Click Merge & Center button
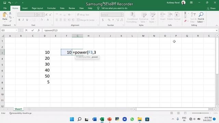This screenshot has height=123, width=219. tap(86, 20)
